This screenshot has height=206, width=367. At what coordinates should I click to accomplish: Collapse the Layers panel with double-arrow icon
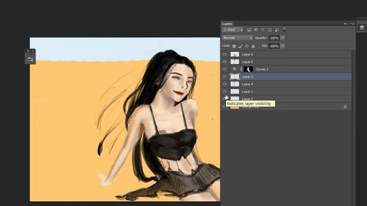[345, 24]
